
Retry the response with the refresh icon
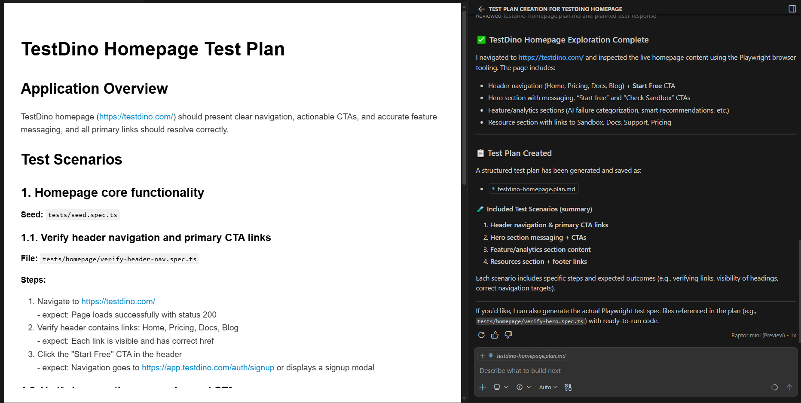[481, 335]
